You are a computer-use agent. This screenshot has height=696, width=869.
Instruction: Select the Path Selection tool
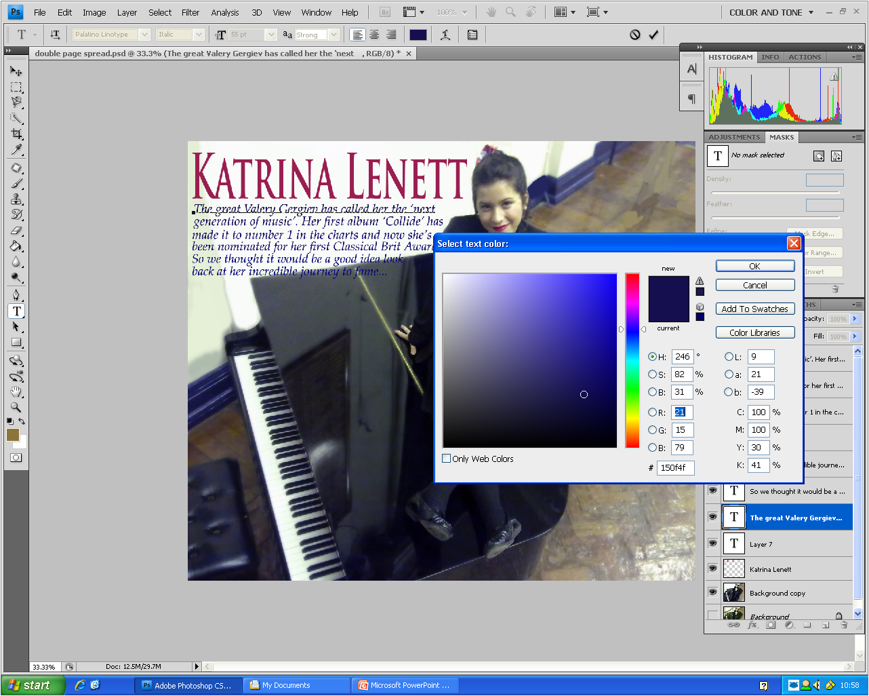pos(16,326)
